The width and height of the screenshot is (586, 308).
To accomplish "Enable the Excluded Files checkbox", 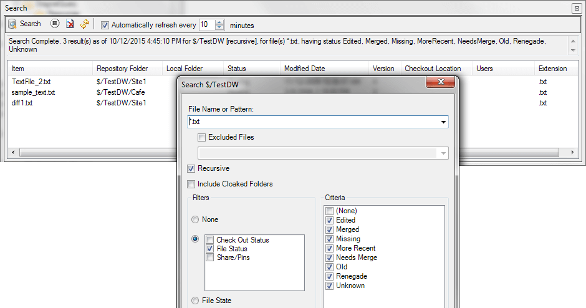I will pyautogui.click(x=202, y=137).
